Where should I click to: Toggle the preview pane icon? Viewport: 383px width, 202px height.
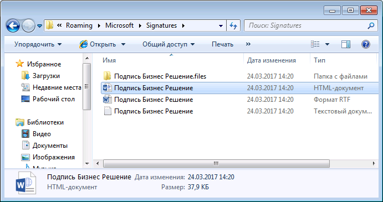coord(346,44)
